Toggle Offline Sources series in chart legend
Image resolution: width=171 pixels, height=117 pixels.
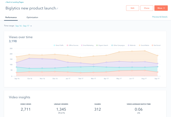73,45
